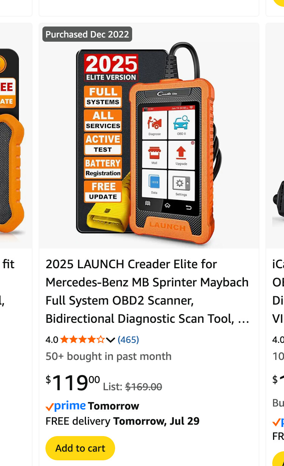284x466 pixels.
Task: Click the $169.00 list price
Action: click(144, 387)
